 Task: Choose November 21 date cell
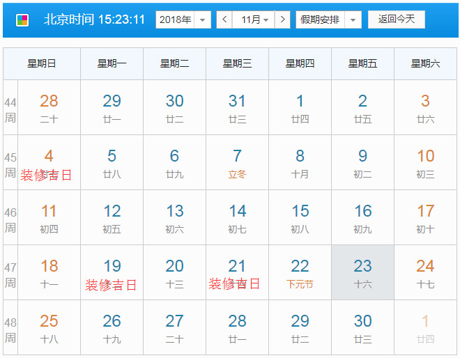click(237, 272)
